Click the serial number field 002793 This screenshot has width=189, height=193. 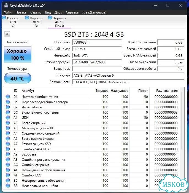[x=97, y=49]
